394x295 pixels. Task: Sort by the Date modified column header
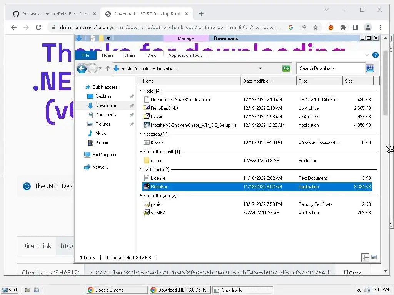pos(269,81)
